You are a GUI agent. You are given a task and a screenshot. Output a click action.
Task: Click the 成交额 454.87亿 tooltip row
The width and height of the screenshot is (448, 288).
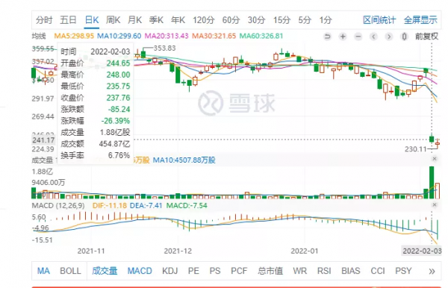coord(95,143)
